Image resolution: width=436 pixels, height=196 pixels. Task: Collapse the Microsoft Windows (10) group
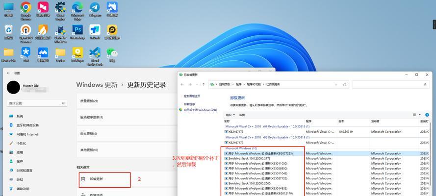[241, 148]
